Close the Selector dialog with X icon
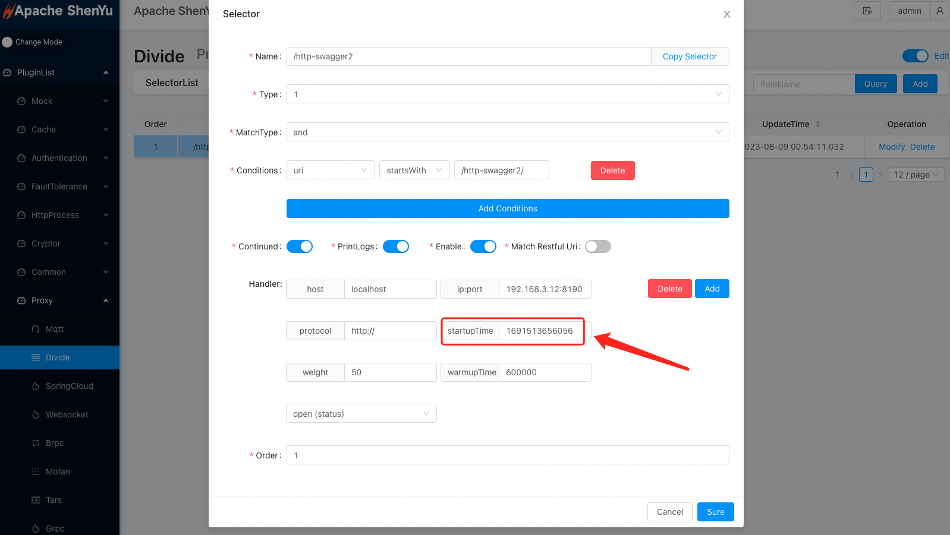Viewport: 950px width, 535px height. pos(726,14)
